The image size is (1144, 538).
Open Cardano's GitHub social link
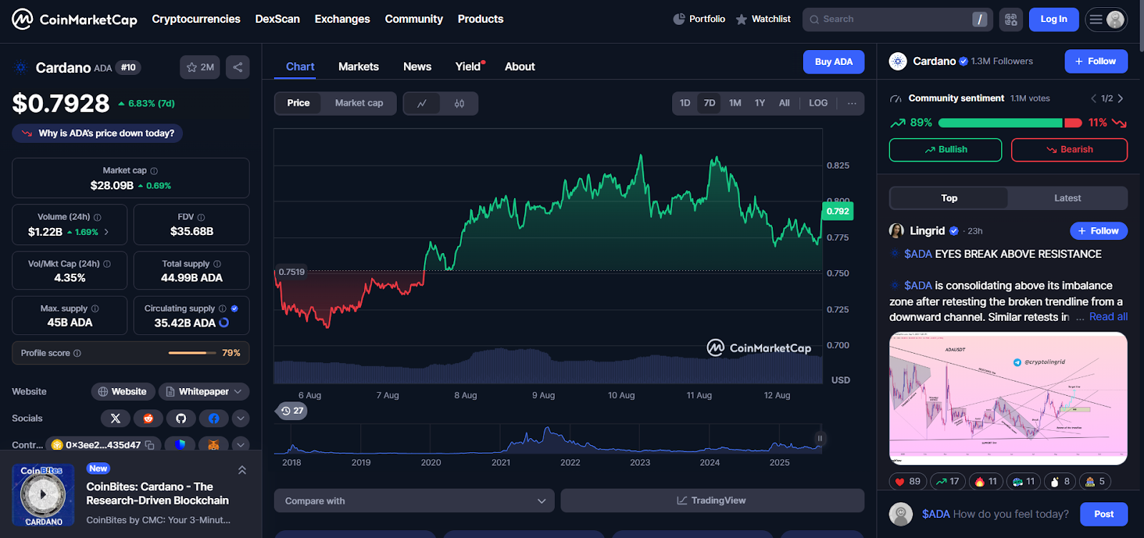(181, 419)
